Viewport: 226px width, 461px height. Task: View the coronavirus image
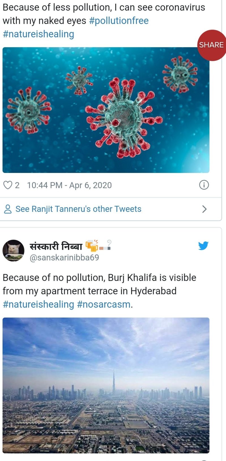(x=106, y=110)
